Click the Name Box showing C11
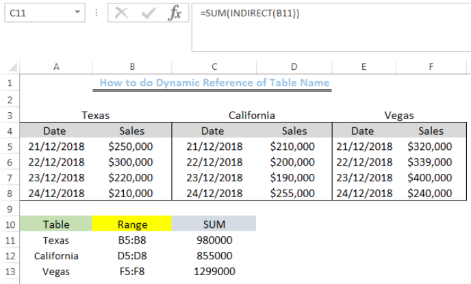This screenshot has height=284, width=471. [x=44, y=13]
